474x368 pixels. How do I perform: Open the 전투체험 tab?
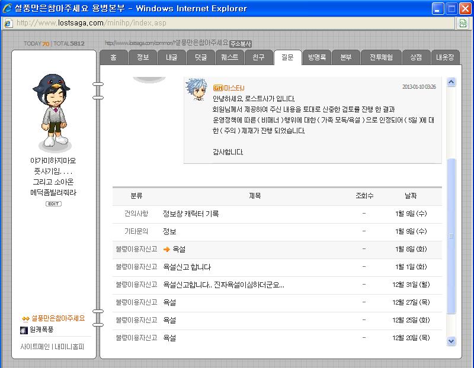coord(381,57)
